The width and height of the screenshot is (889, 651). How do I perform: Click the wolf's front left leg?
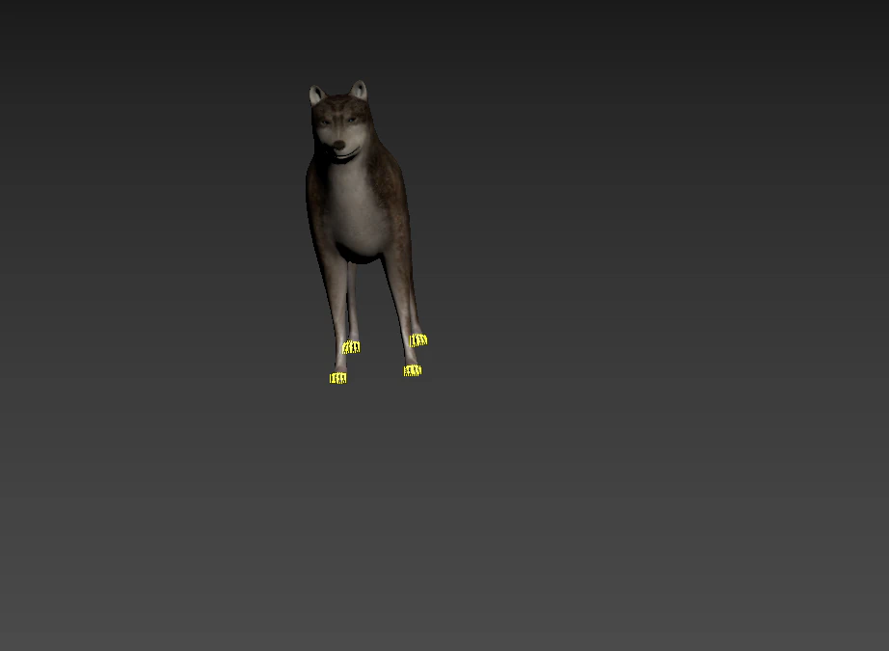pos(405,309)
